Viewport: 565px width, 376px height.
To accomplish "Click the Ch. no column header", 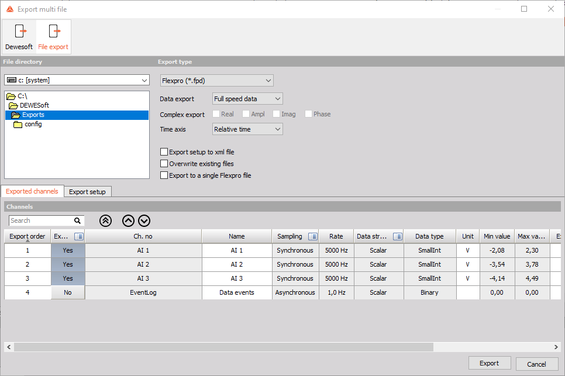I will [143, 237].
